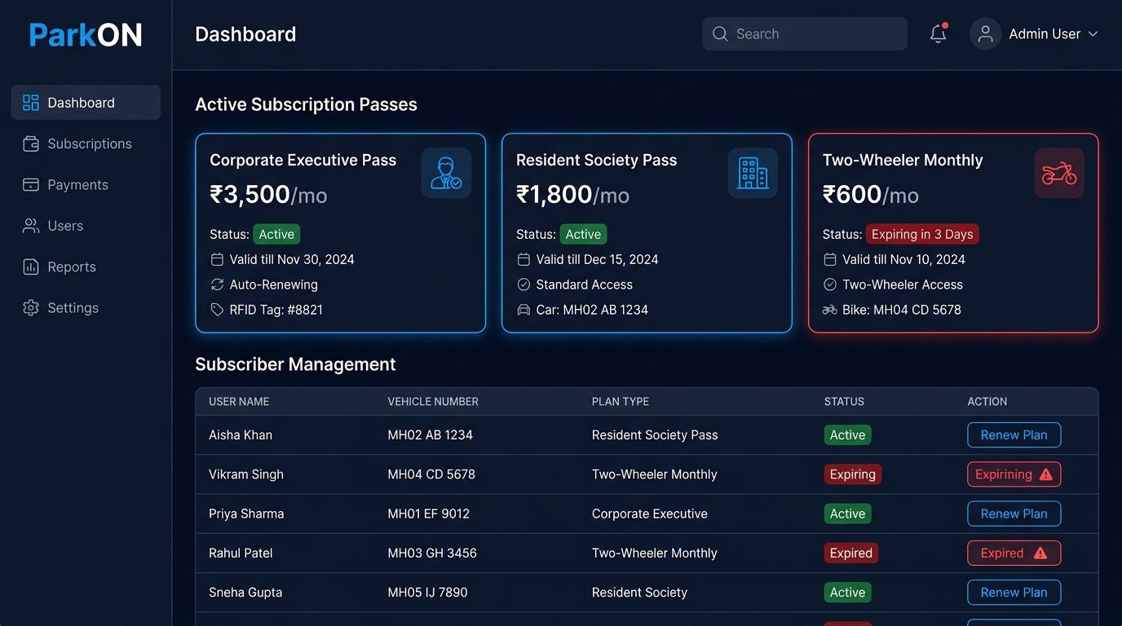Click the Active status badge for Aisha Khan
Screen dimensions: 1122x626
point(847,435)
